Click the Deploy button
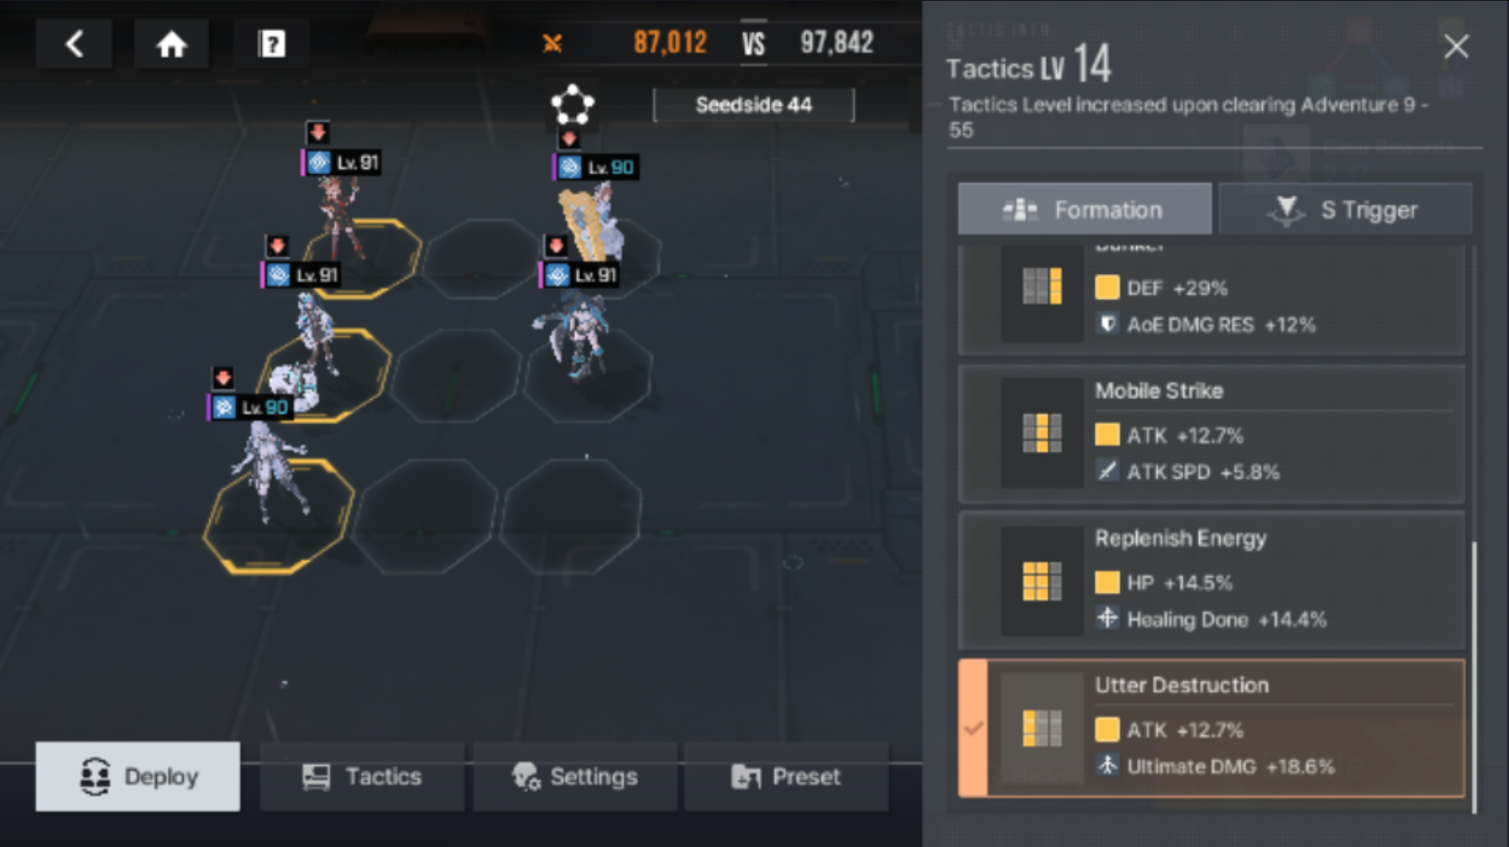1509x847 pixels. click(x=138, y=776)
